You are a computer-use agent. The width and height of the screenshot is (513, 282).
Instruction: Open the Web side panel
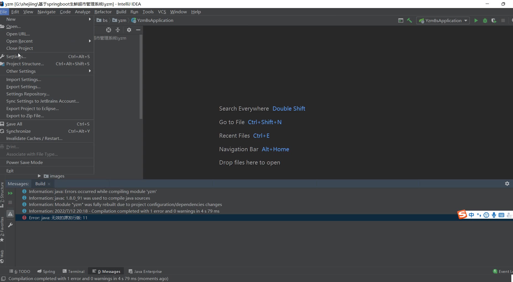[x=2, y=256]
